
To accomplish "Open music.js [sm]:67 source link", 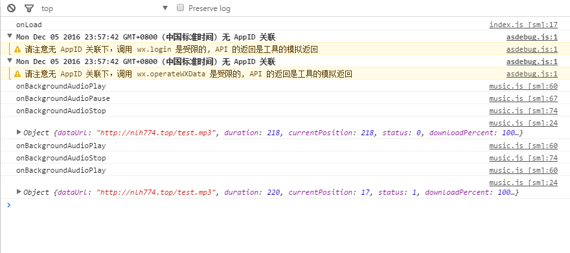I will (523, 98).
